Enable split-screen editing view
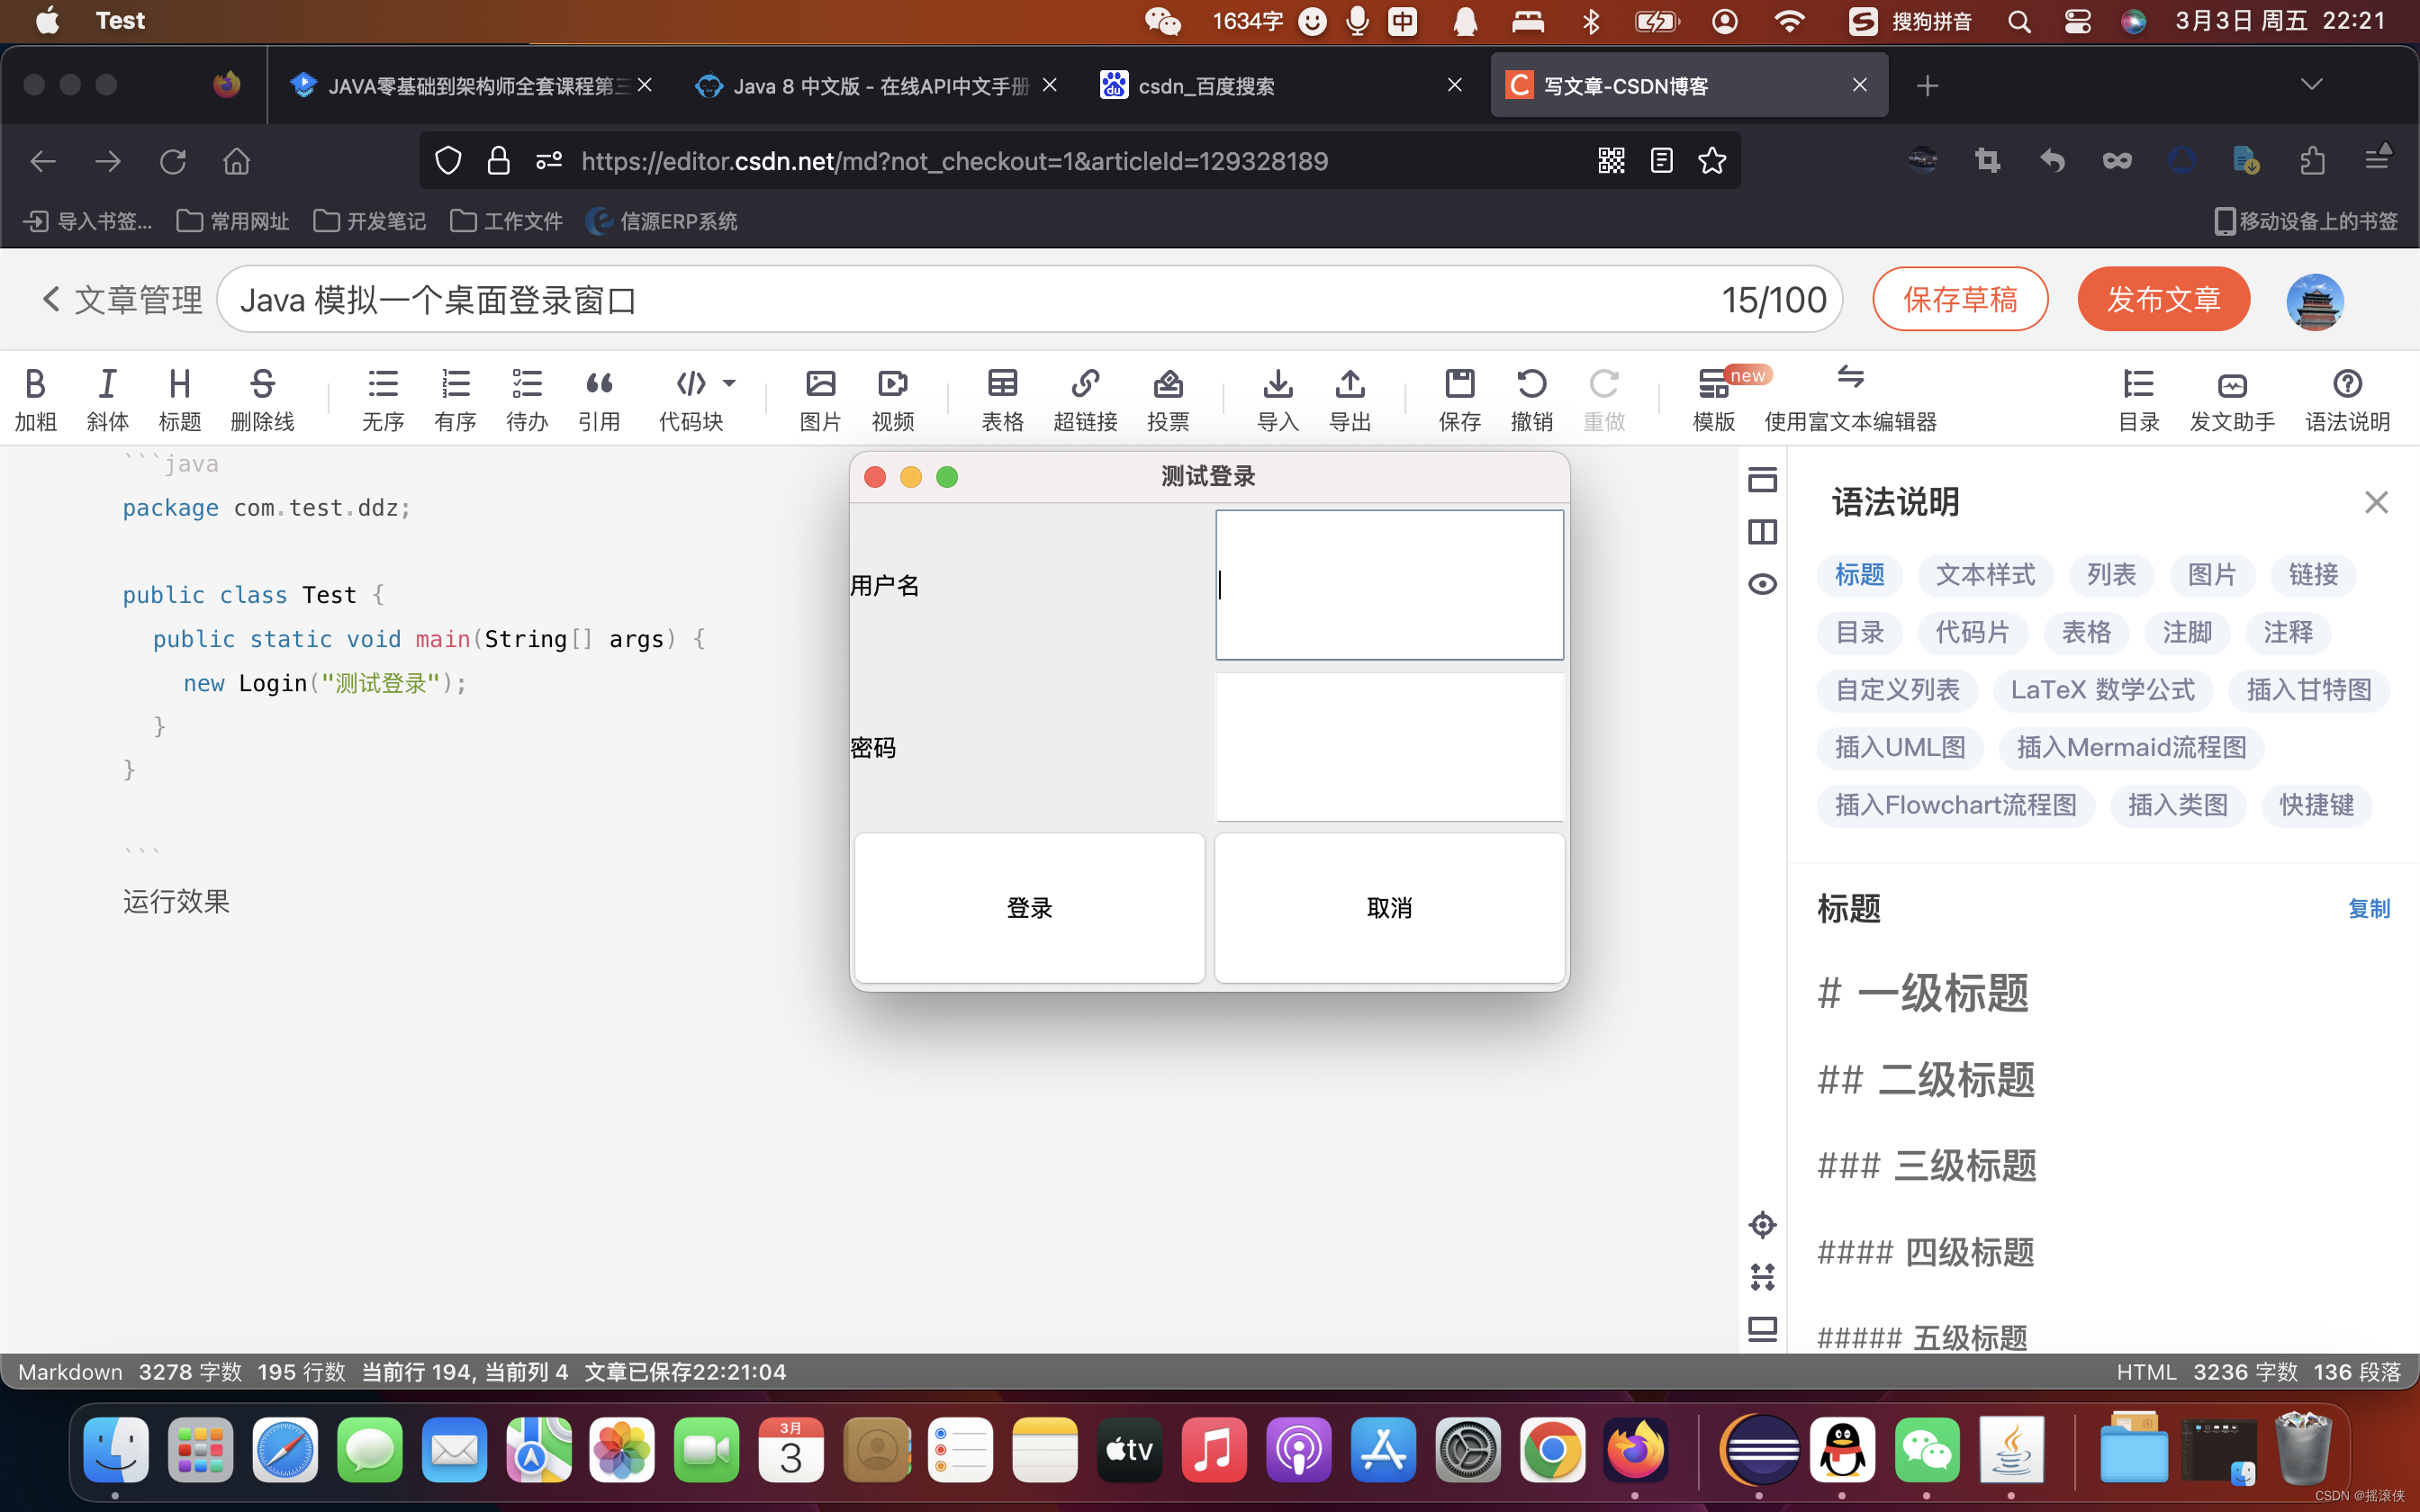 pos(1762,532)
